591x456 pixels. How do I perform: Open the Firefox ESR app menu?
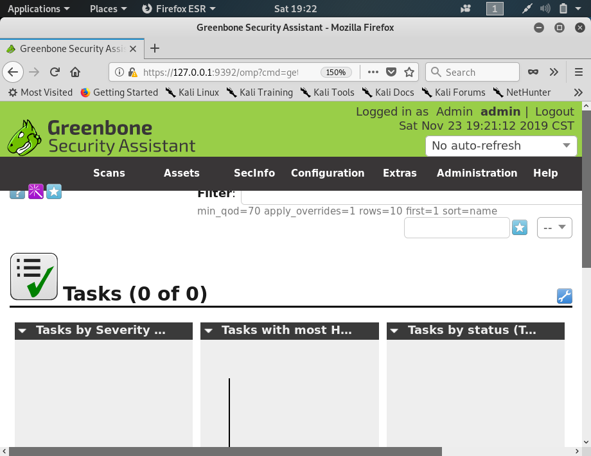179,8
